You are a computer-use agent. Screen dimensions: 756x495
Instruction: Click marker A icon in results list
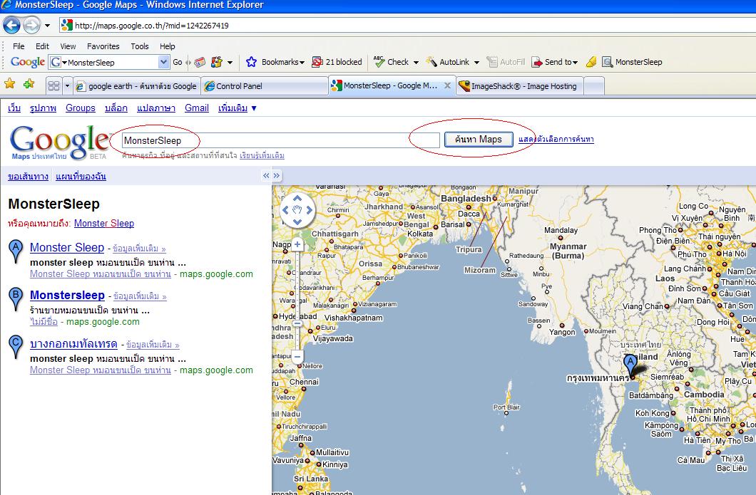16,251
